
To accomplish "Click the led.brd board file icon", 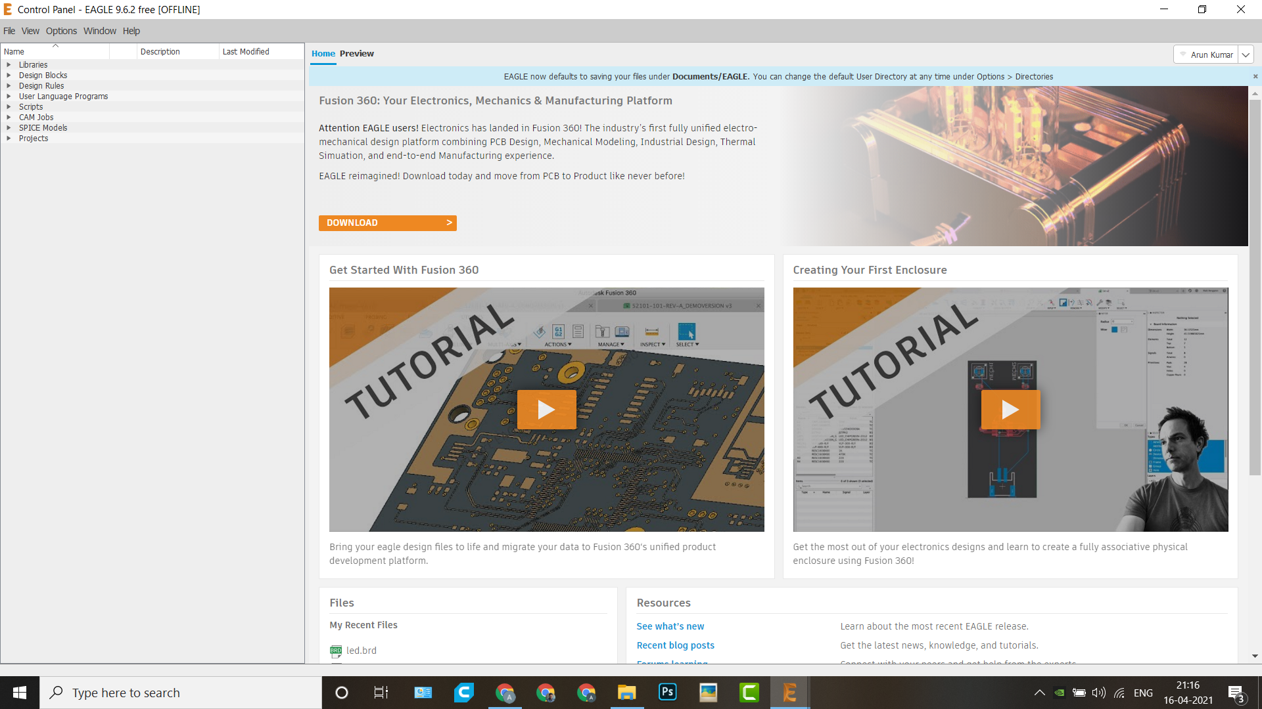I will click(336, 651).
